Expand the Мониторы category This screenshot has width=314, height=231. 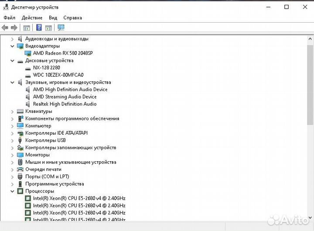(x=12, y=155)
